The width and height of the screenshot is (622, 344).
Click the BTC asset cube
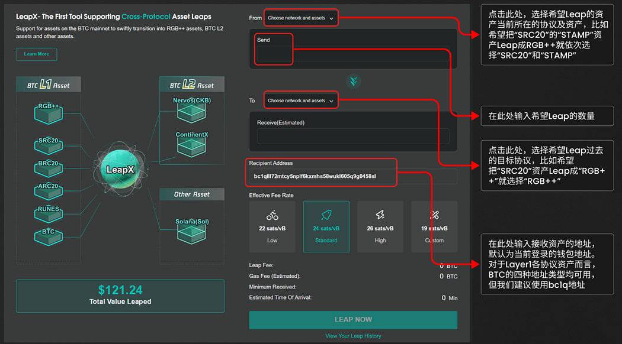pyautogui.click(x=49, y=237)
